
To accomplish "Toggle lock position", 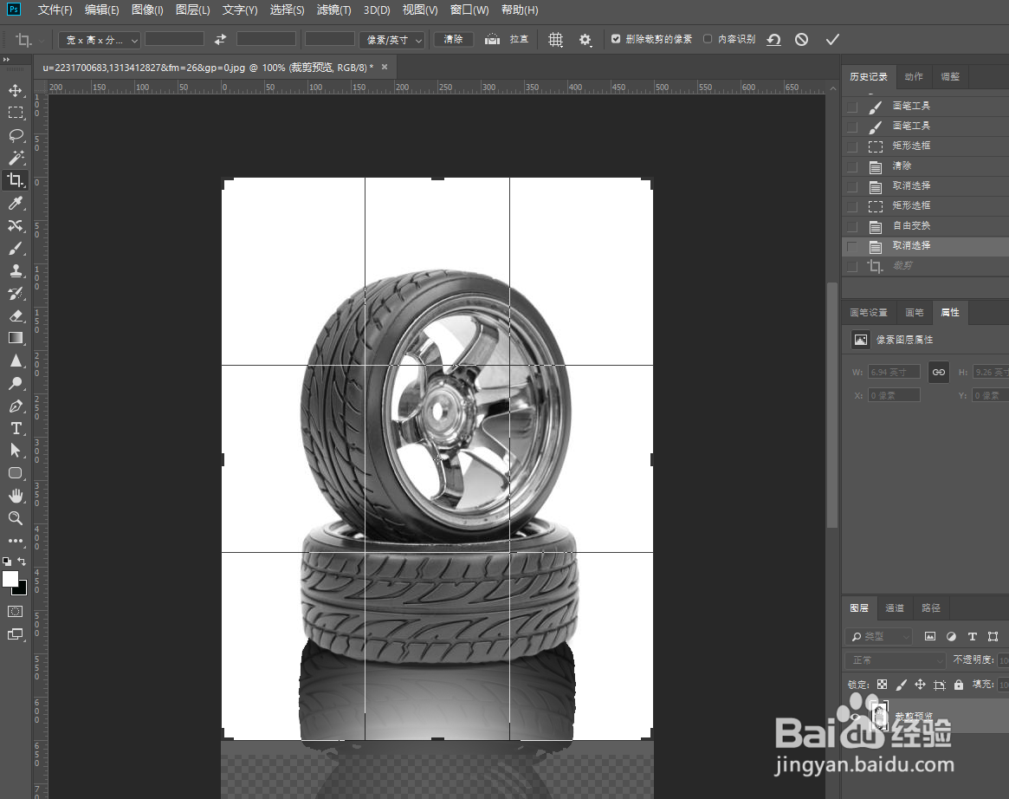I will pyautogui.click(x=920, y=685).
